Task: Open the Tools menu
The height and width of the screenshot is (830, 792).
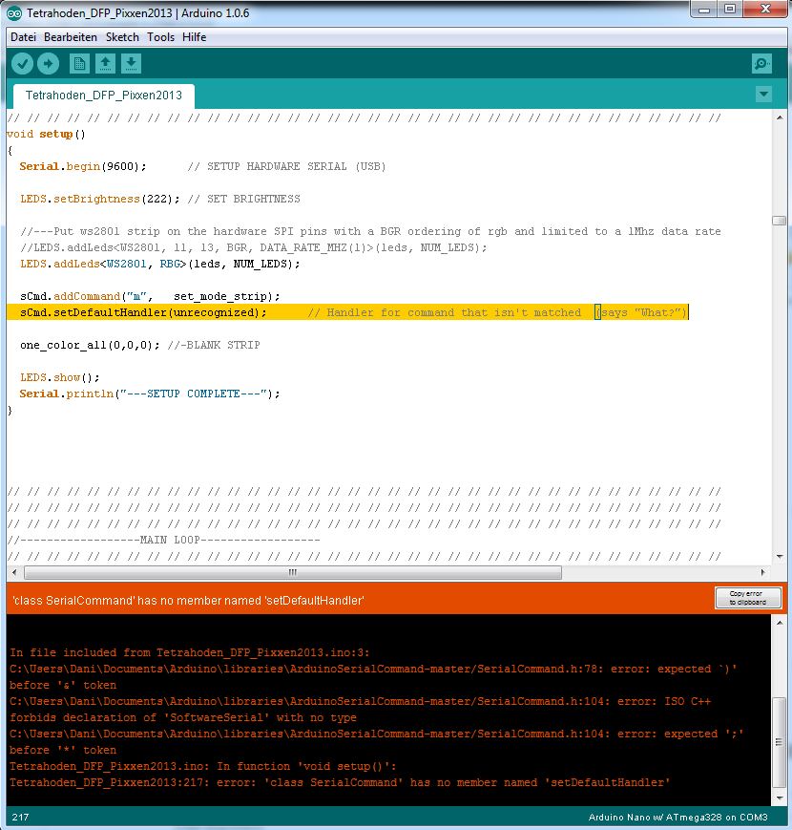Action: [159, 37]
